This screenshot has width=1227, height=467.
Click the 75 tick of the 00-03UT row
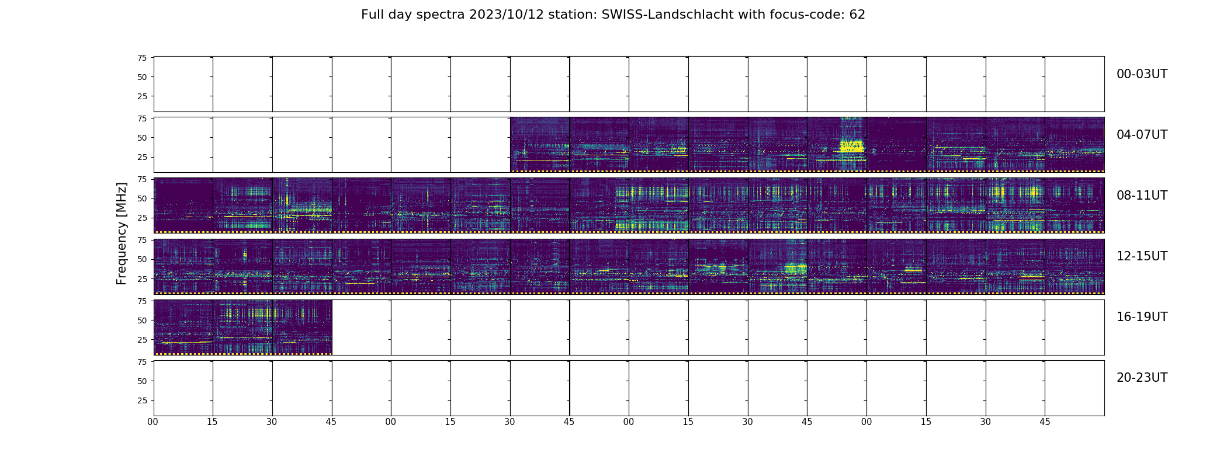click(142, 58)
